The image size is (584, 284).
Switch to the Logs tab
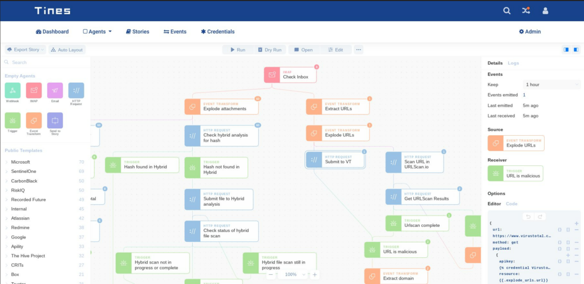[513, 63]
